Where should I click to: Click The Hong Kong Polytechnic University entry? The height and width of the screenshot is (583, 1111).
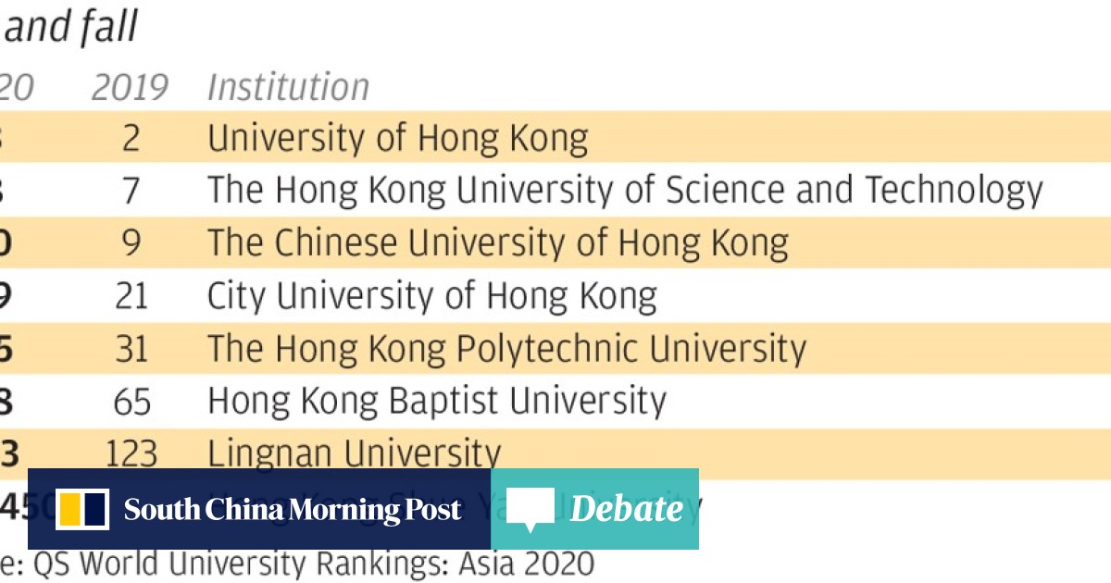[x=506, y=349]
